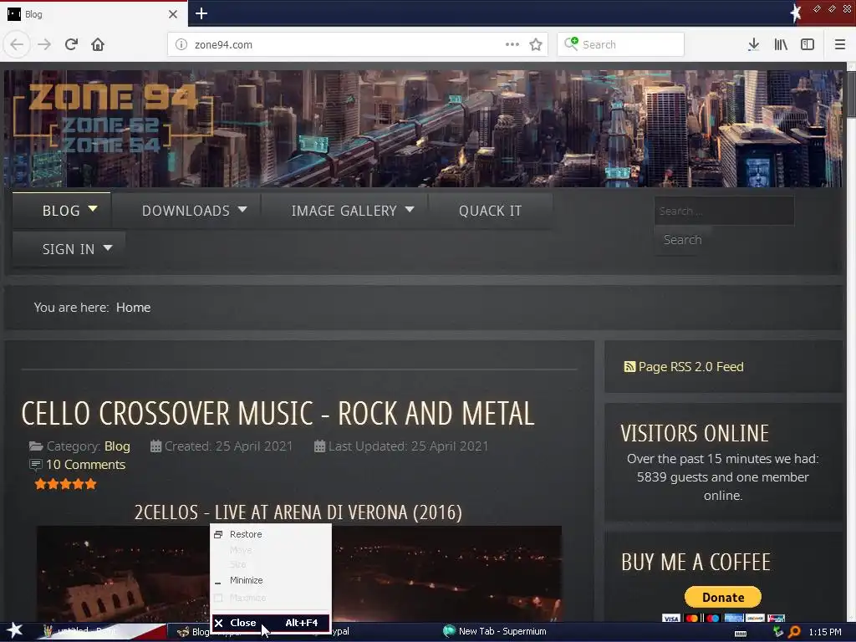This screenshot has width=856, height=642.
Task: Expand the SIGN IN menu arrow
Action: [x=108, y=247]
